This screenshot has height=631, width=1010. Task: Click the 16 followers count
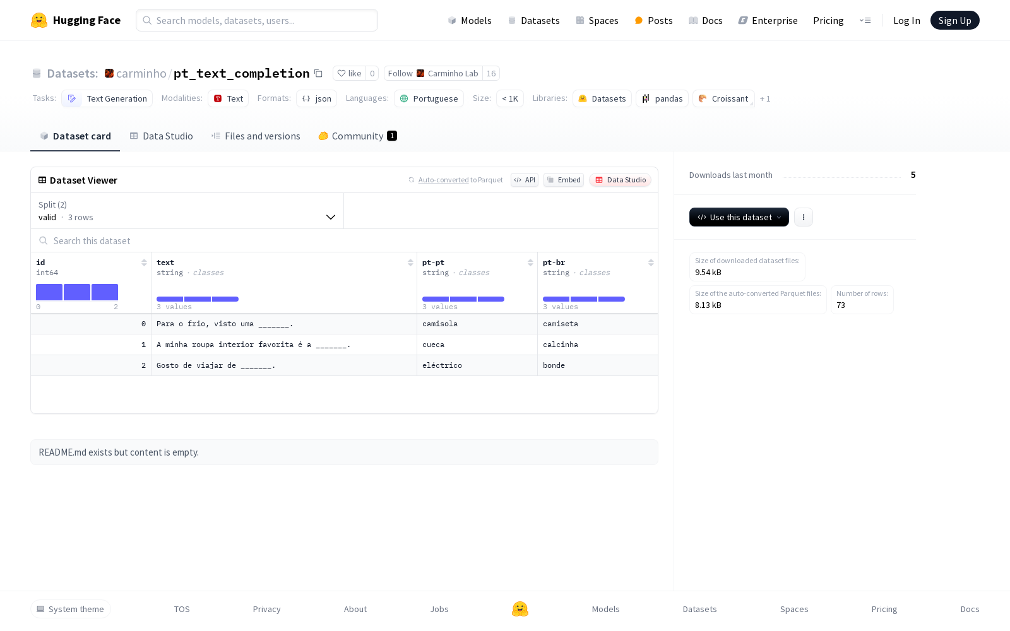click(x=491, y=73)
